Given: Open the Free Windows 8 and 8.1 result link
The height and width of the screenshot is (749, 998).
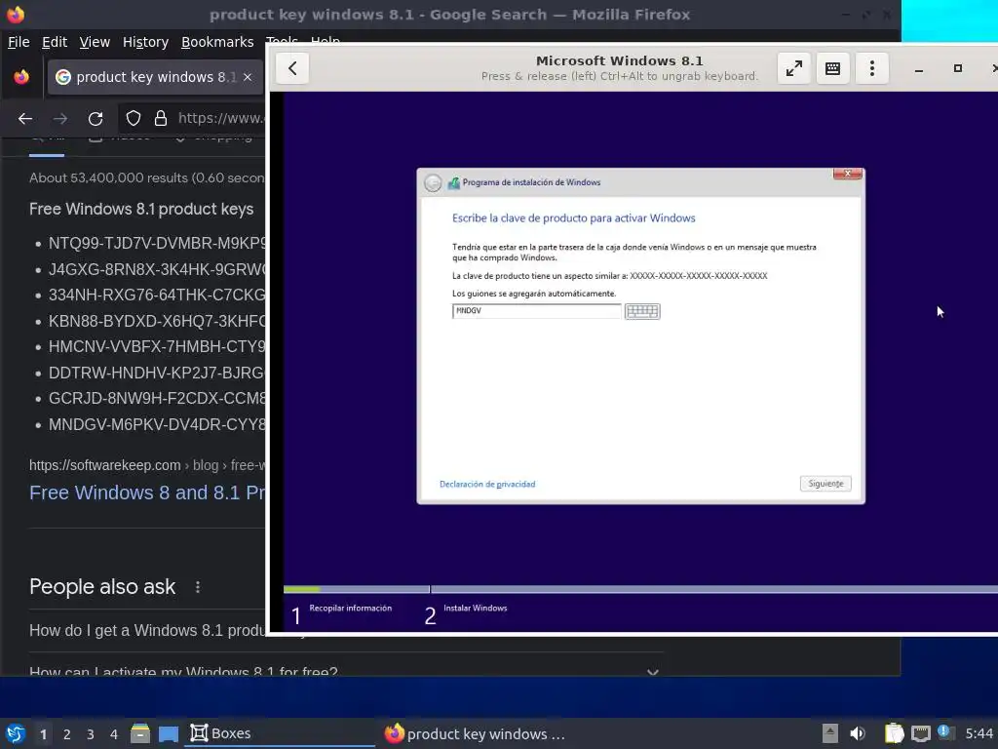Looking at the screenshot, I should coord(147,493).
